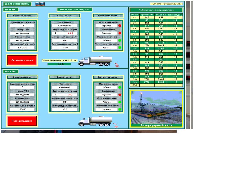Click green Положение горловины indicator in Пост №2

120,48
